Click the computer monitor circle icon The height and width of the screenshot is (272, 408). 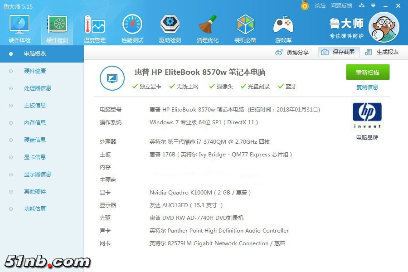pos(112,78)
